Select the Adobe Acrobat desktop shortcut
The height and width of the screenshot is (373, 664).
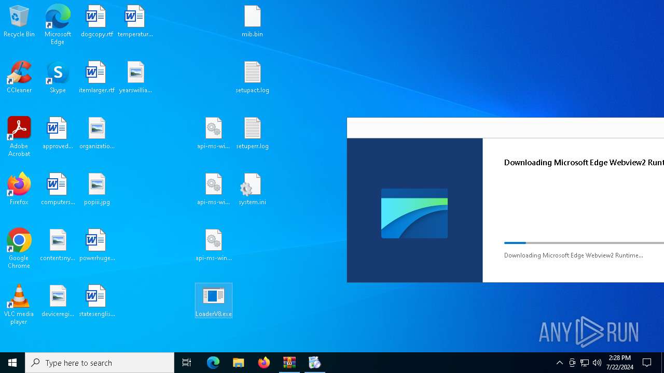click(19, 137)
